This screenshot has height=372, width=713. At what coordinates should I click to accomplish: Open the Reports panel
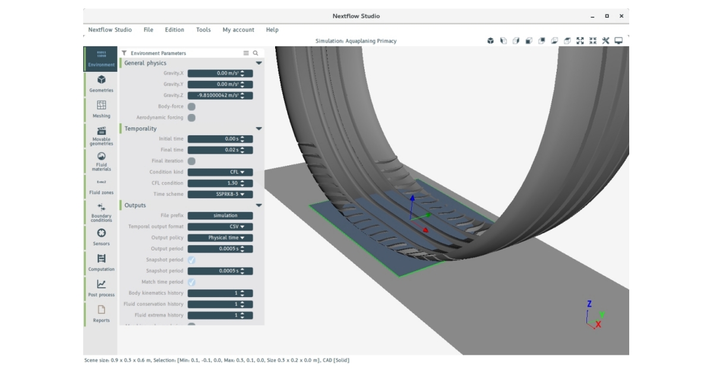[x=100, y=314]
